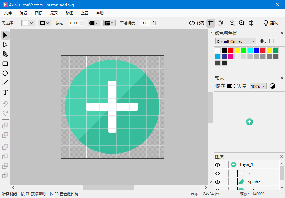The width and height of the screenshot is (285, 198).
Task: Click the Zoom in magnifier icon
Action: (x=232, y=23)
